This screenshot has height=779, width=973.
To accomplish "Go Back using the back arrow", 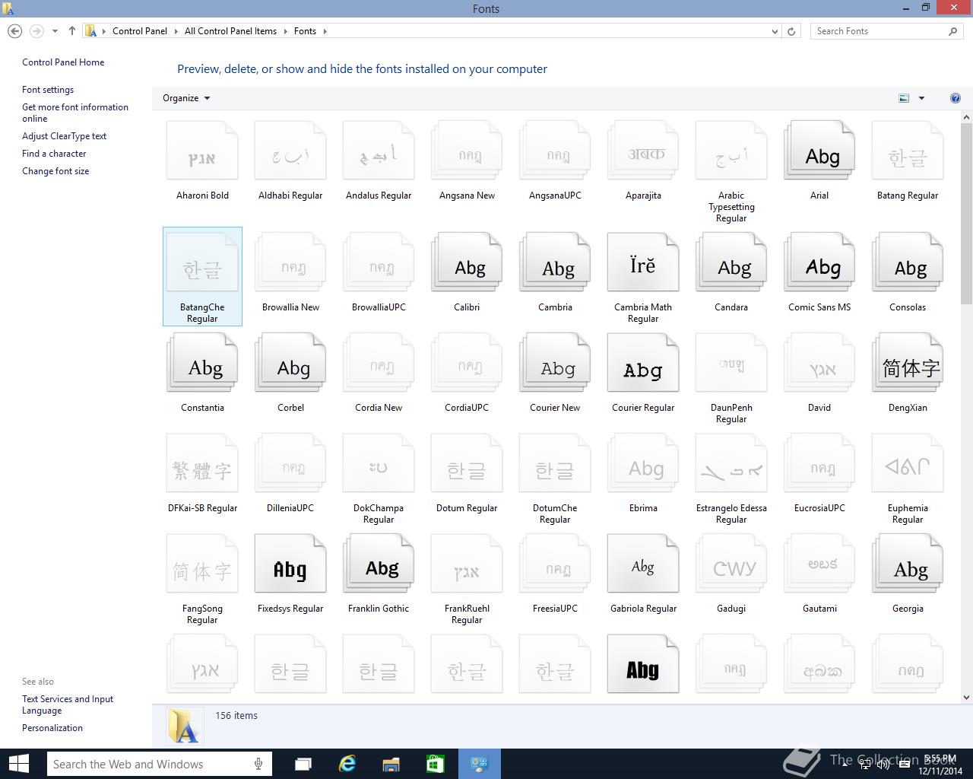I will coord(14,31).
